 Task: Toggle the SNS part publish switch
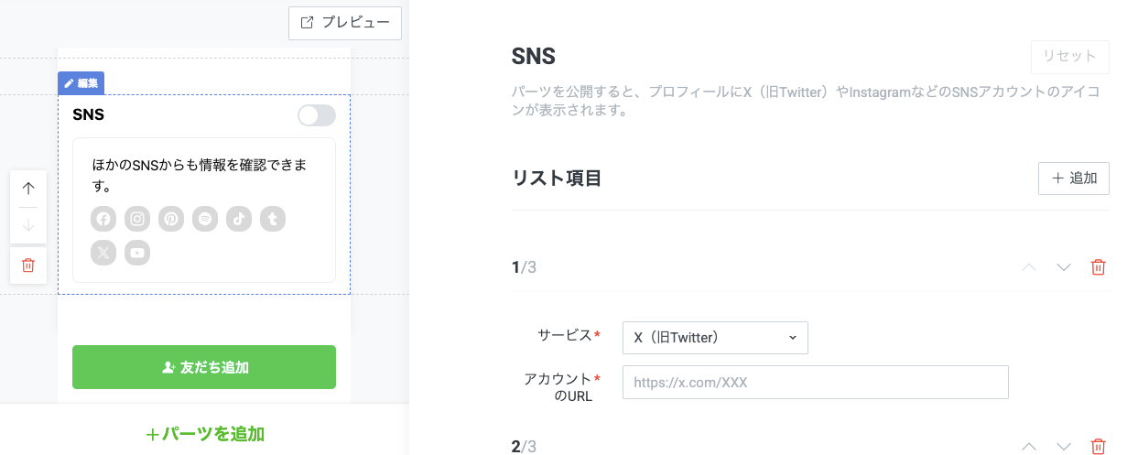317,115
